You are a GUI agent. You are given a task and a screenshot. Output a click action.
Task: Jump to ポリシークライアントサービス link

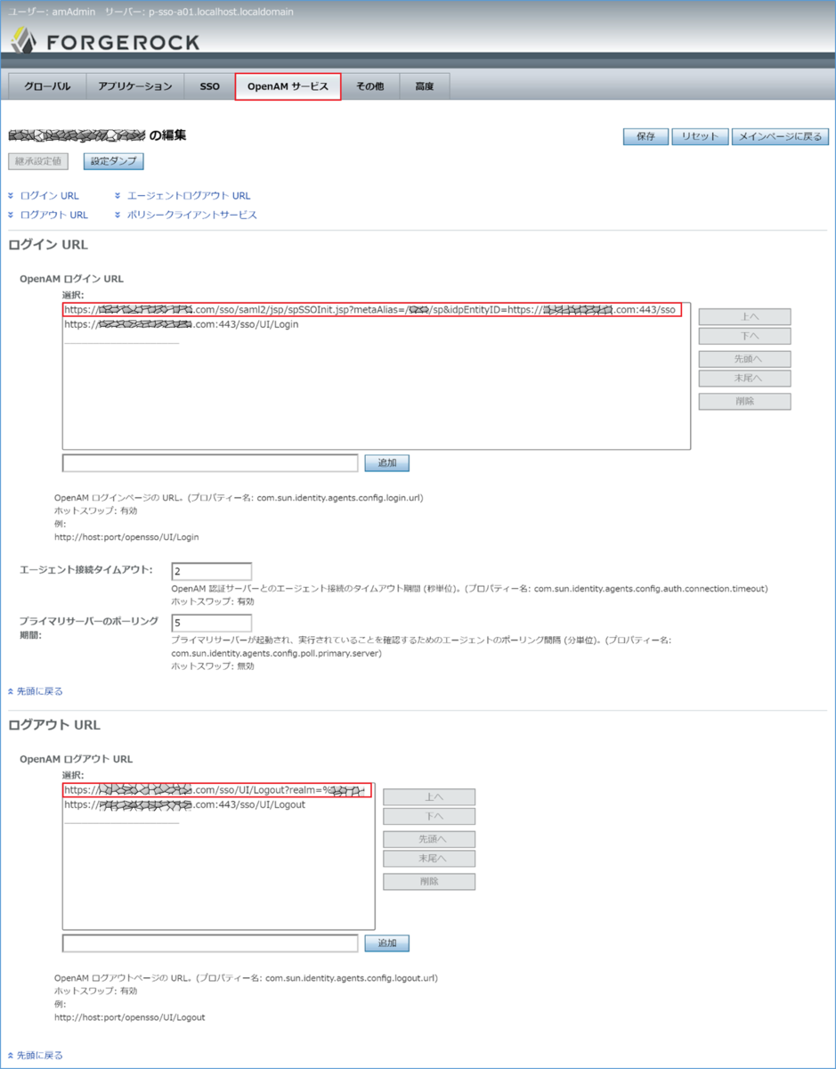click(x=191, y=215)
